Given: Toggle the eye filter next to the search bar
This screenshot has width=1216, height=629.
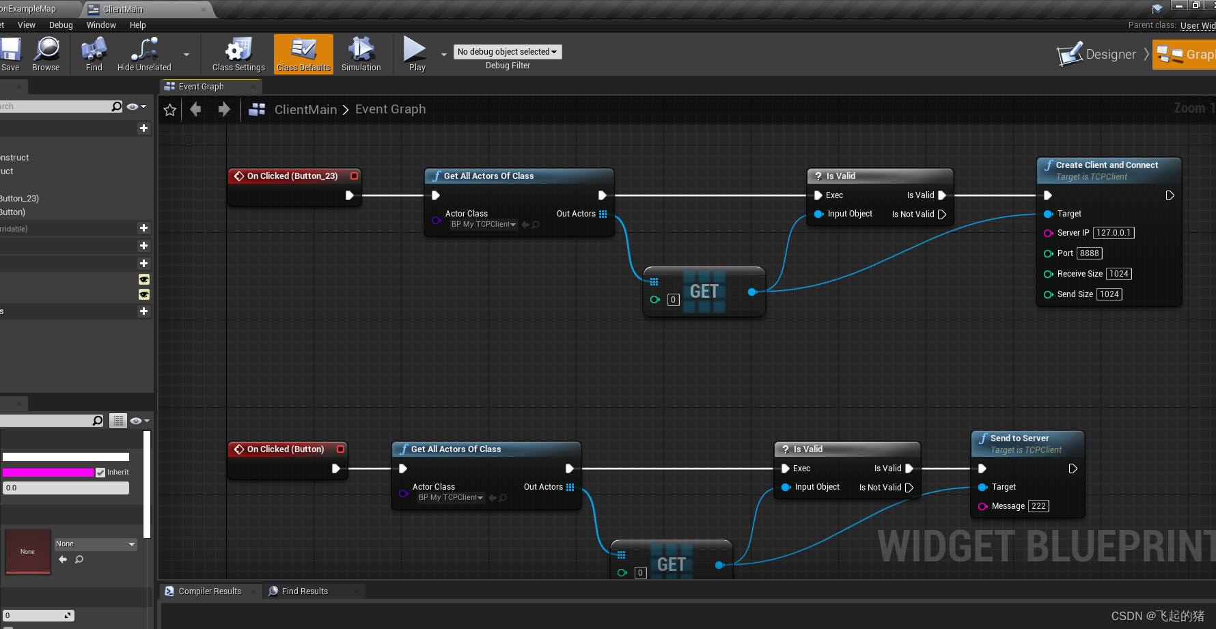Looking at the screenshot, I should click(x=134, y=106).
